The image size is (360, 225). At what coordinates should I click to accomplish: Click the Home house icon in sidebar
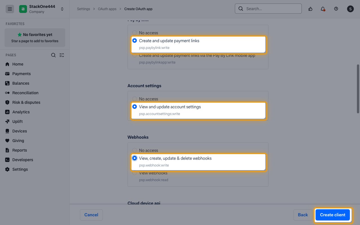point(7,64)
